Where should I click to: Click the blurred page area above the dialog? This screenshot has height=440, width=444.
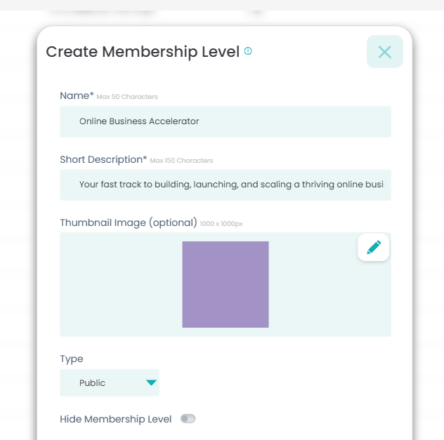point(211,11)
